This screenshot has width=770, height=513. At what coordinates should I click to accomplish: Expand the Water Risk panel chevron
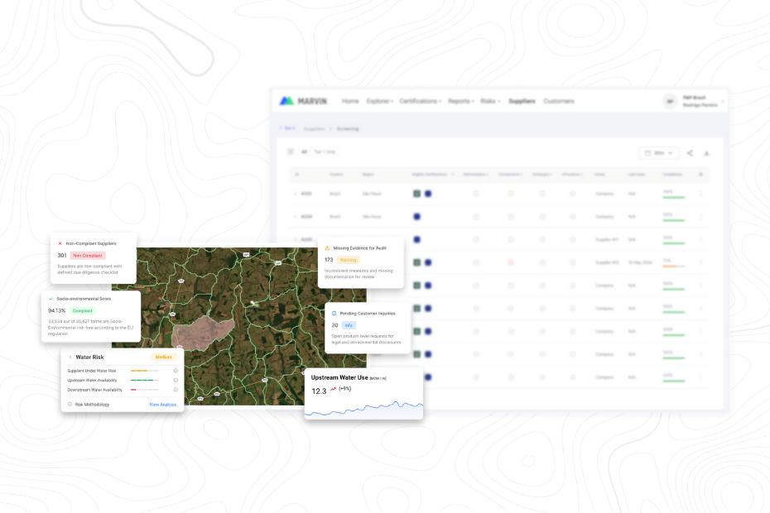[x=70, y=357]
